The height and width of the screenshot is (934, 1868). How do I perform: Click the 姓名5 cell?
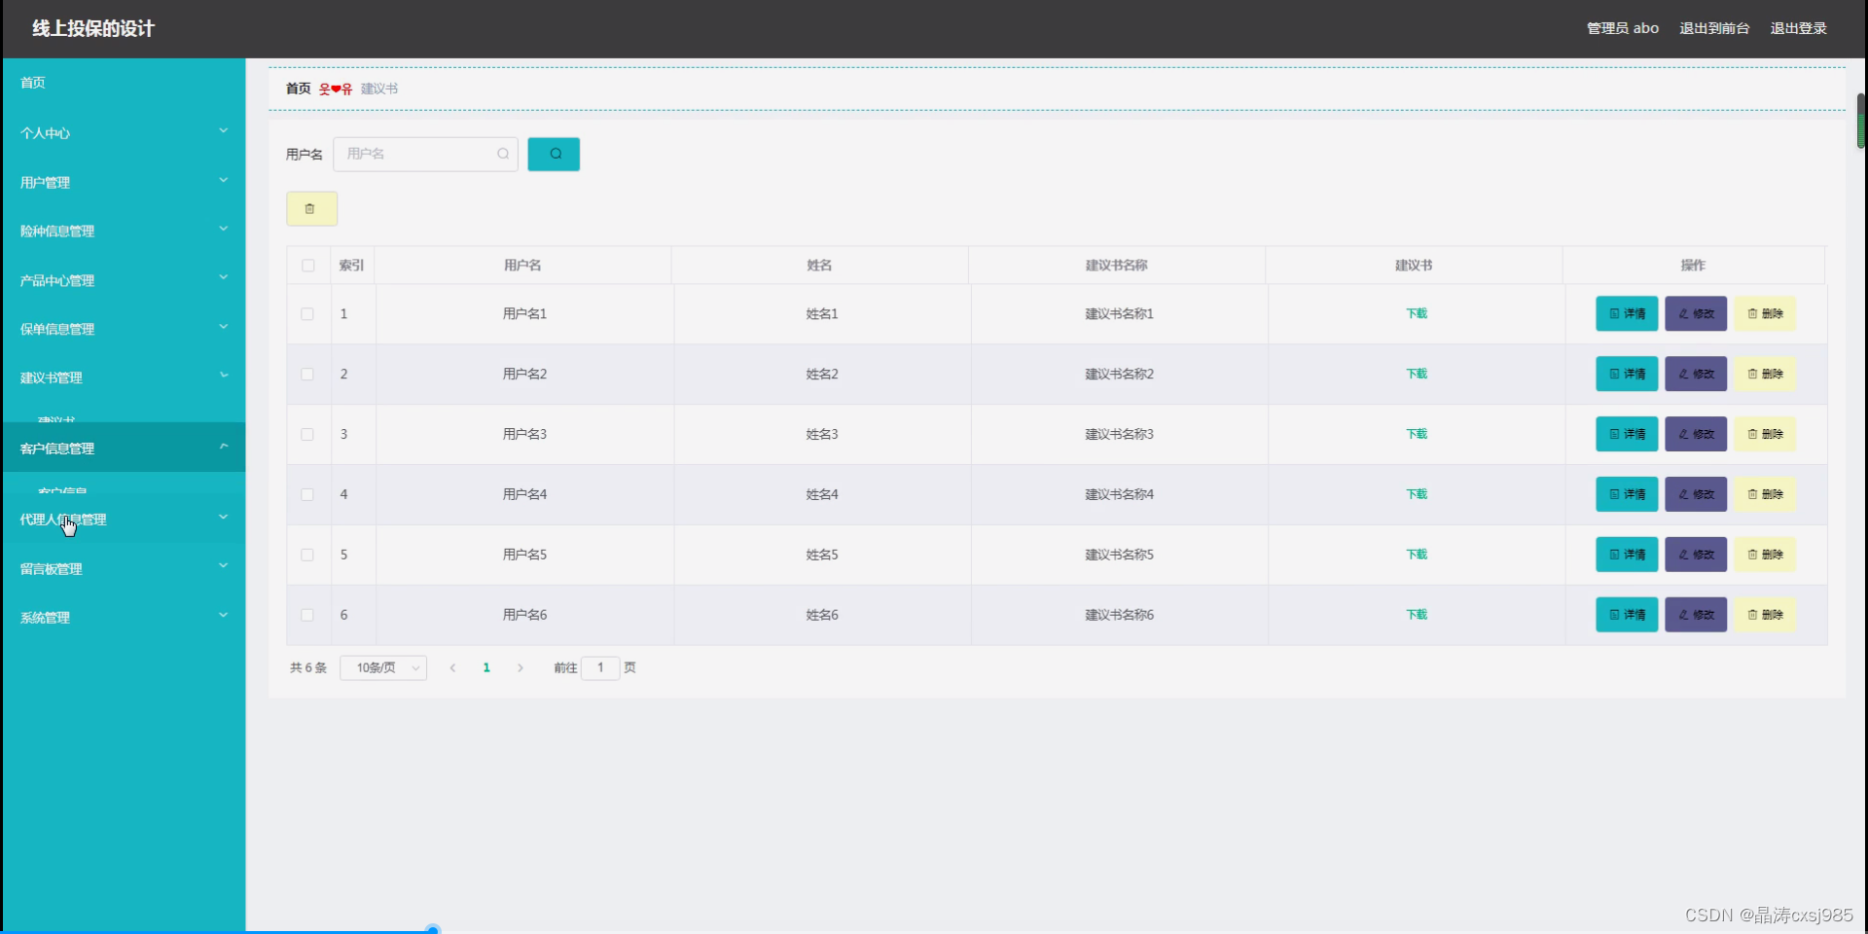click(x=822, y=555)
